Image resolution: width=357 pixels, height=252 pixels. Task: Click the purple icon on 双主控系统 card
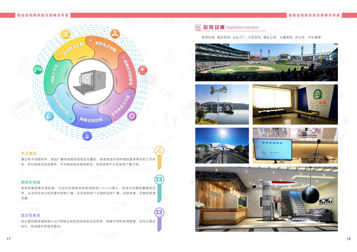pyautogui.click(x=159, y=213)
